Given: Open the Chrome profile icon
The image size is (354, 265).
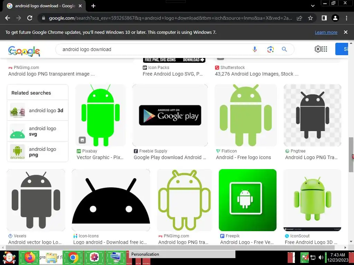Looking at the screenshot, I should click(335, 18).
